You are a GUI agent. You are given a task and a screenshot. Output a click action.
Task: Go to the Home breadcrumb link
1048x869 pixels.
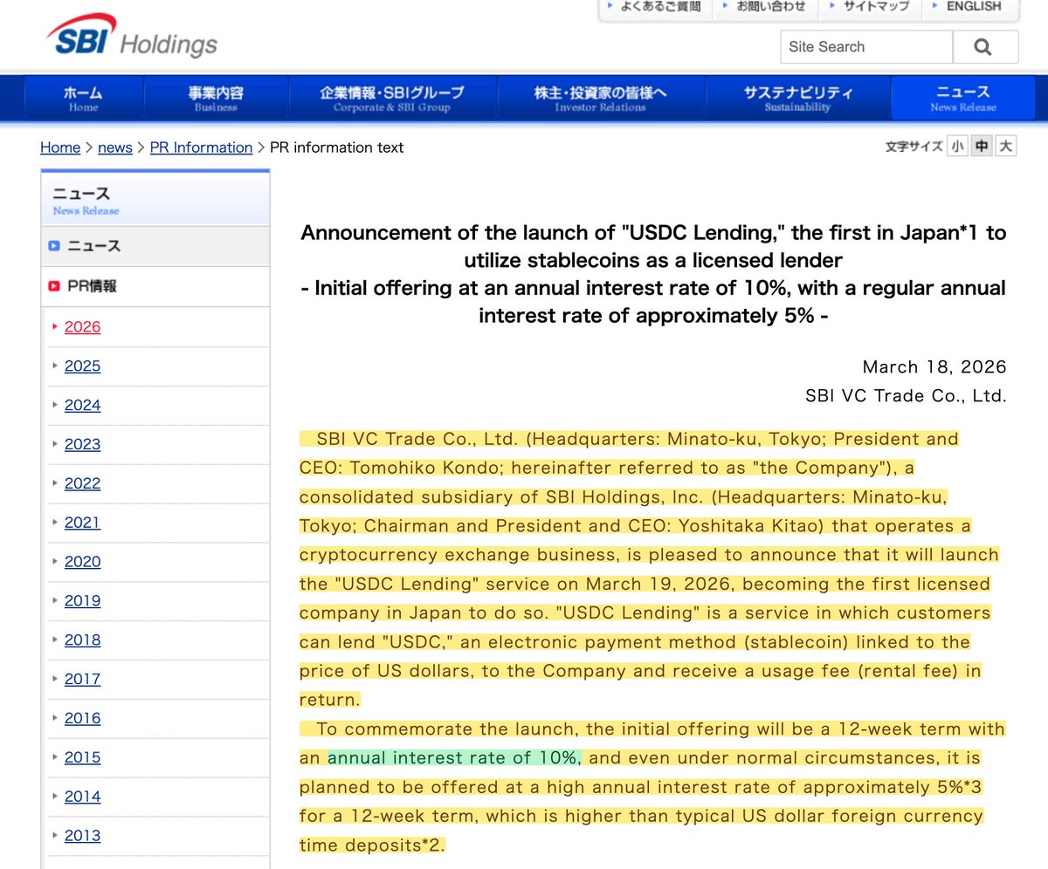tap(60, 147)
